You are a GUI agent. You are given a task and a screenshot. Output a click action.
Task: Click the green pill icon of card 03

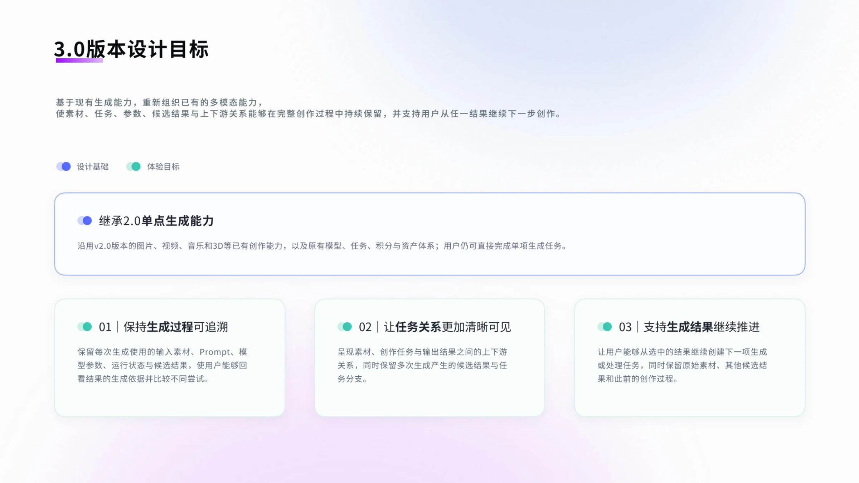[x=605, y=327]
